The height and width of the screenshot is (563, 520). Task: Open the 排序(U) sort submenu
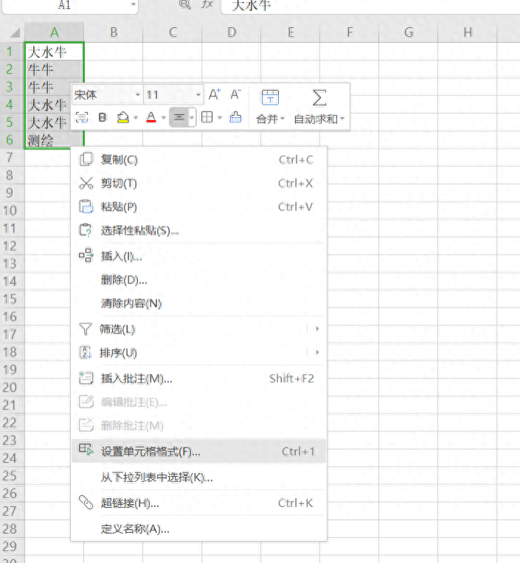coord(199,353)
